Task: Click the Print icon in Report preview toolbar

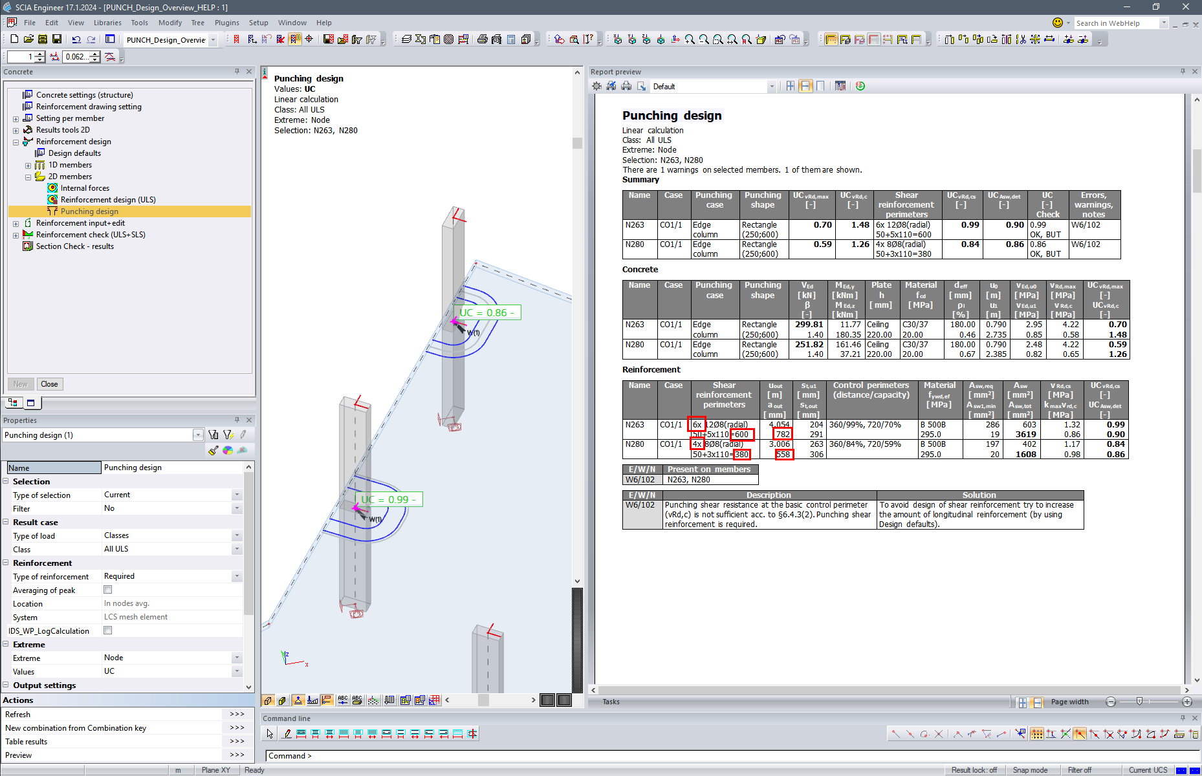Action: pyautogui.click(x=626, y=86)
